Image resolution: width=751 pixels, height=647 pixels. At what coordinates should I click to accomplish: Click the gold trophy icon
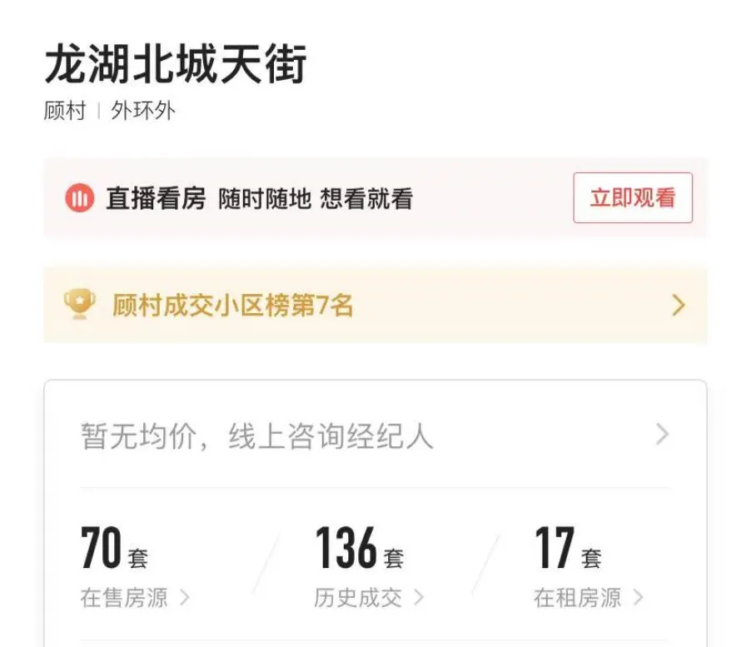[x=79, y=305]
